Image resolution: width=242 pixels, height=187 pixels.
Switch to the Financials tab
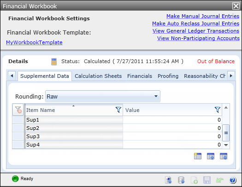(x=140, y=76)
